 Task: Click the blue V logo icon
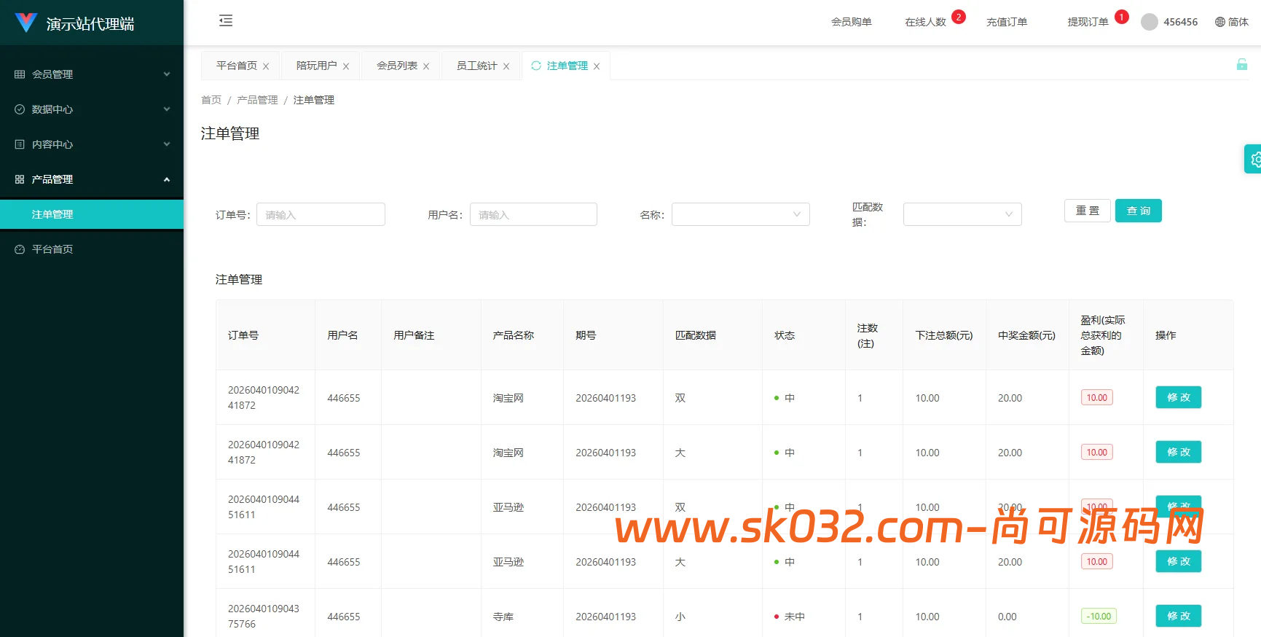25,23
